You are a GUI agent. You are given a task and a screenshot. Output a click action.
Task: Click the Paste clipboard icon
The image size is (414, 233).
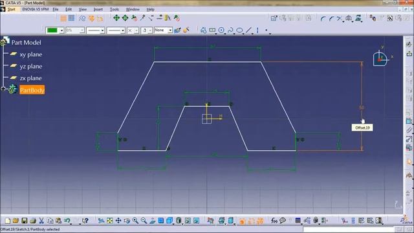(58, 221)
